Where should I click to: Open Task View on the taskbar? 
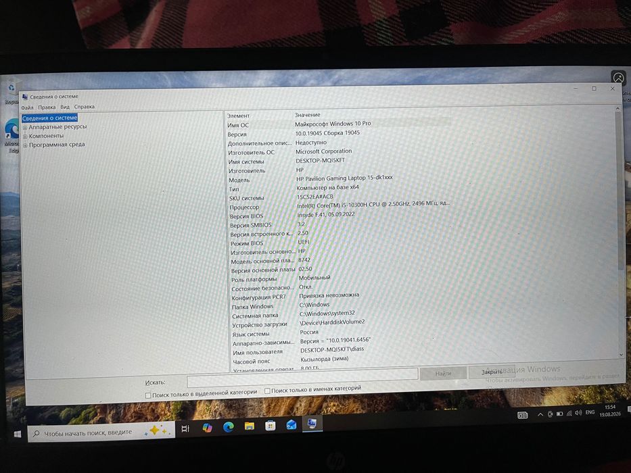(185, 429)
